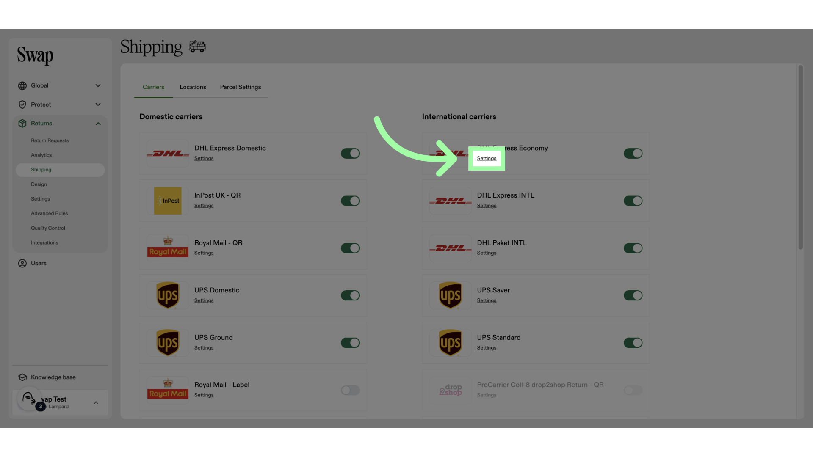The image size is (813, 457).
Task: Open the account switcher chevron
Action: 96,403
